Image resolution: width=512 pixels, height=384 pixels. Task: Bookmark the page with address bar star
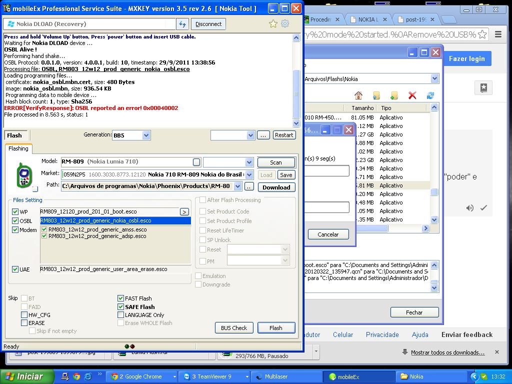[482, 34]
